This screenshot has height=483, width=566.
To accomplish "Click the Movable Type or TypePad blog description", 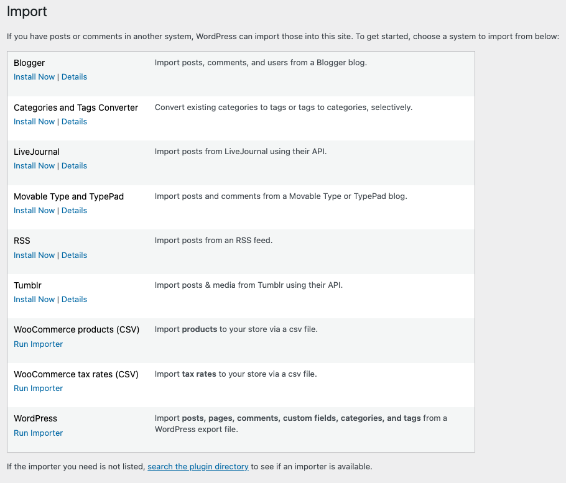I will (281, 196).
